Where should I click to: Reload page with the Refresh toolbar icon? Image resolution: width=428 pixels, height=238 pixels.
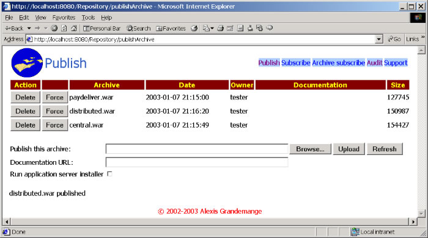[64, 28]
